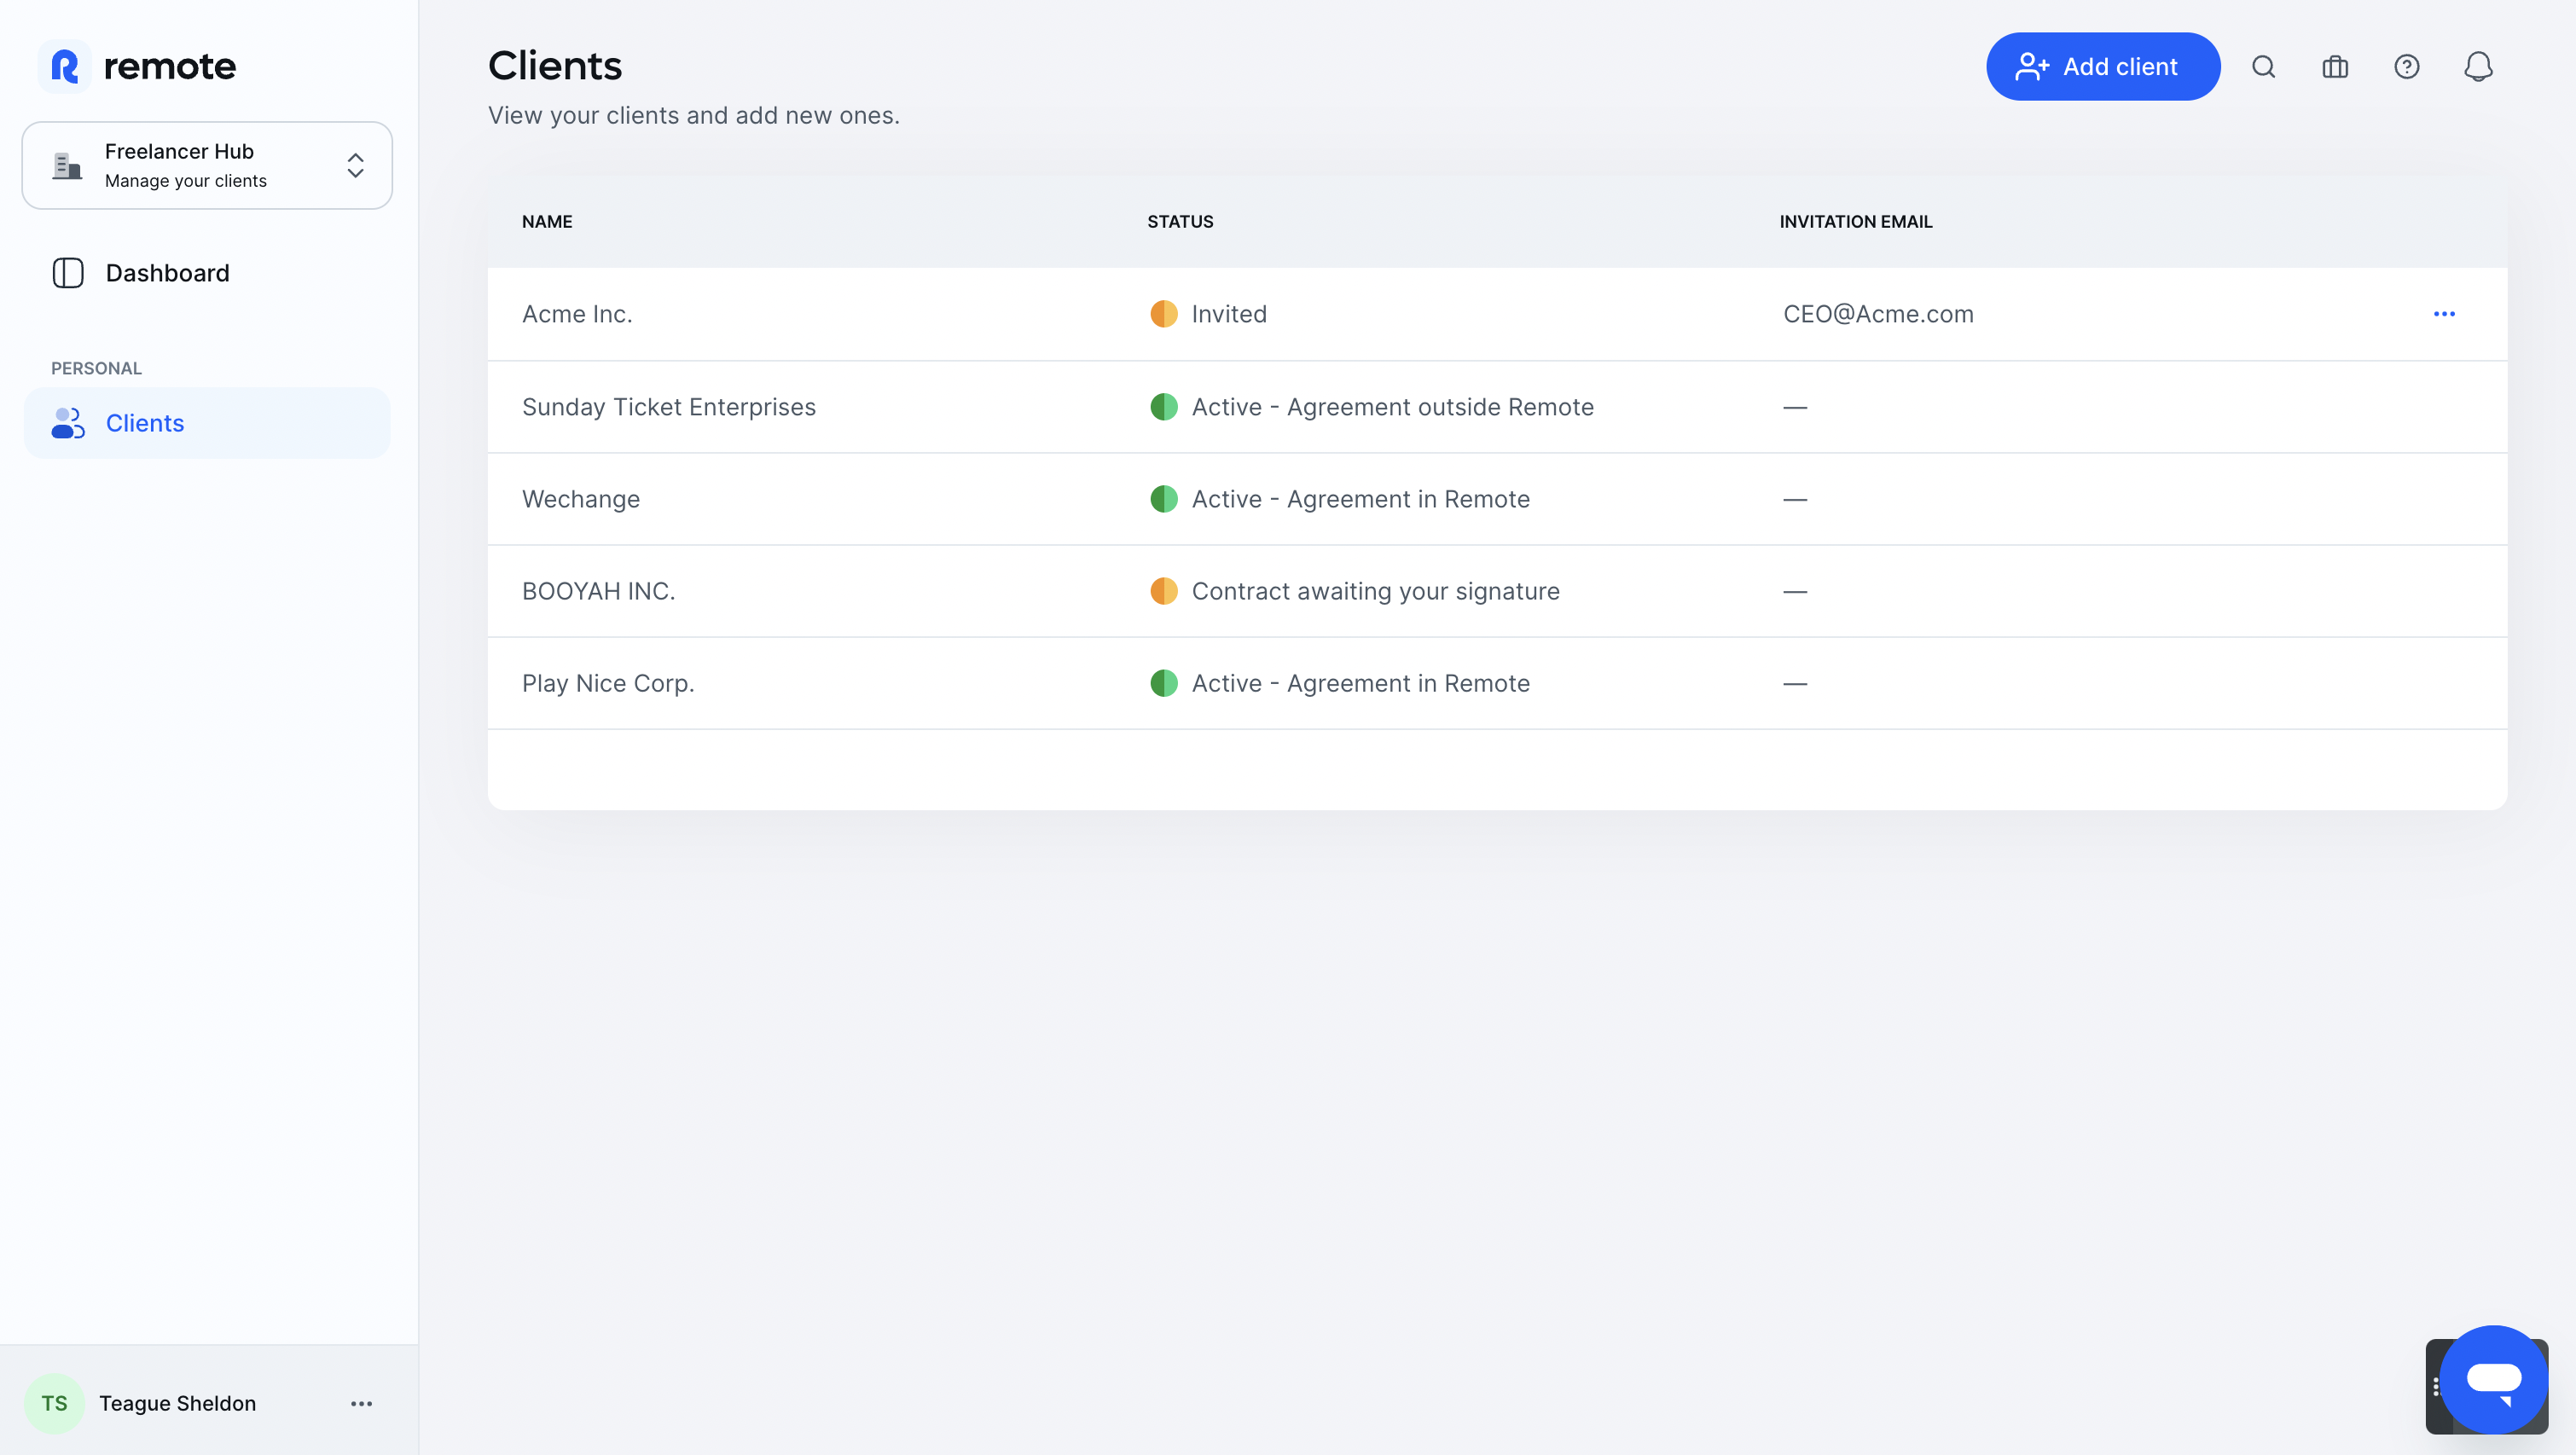The image size is (2576, 1455).
Task: Click the Clients page heading
Action: tap(555, 66)
